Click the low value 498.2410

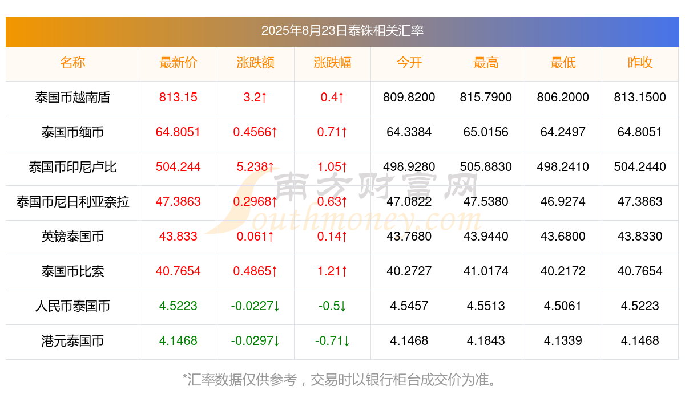point(563,167)
